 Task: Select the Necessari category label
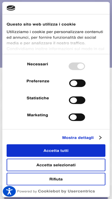pyautogui.click(x=38, y=64)
